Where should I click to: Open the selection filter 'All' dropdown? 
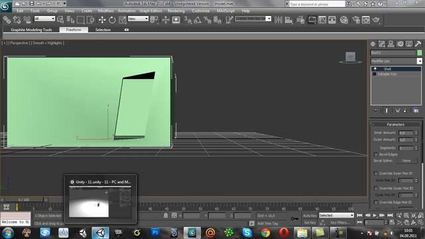[44, 19]
